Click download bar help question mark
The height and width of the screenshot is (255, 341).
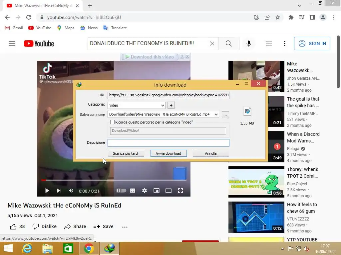(x=182, y=56)
